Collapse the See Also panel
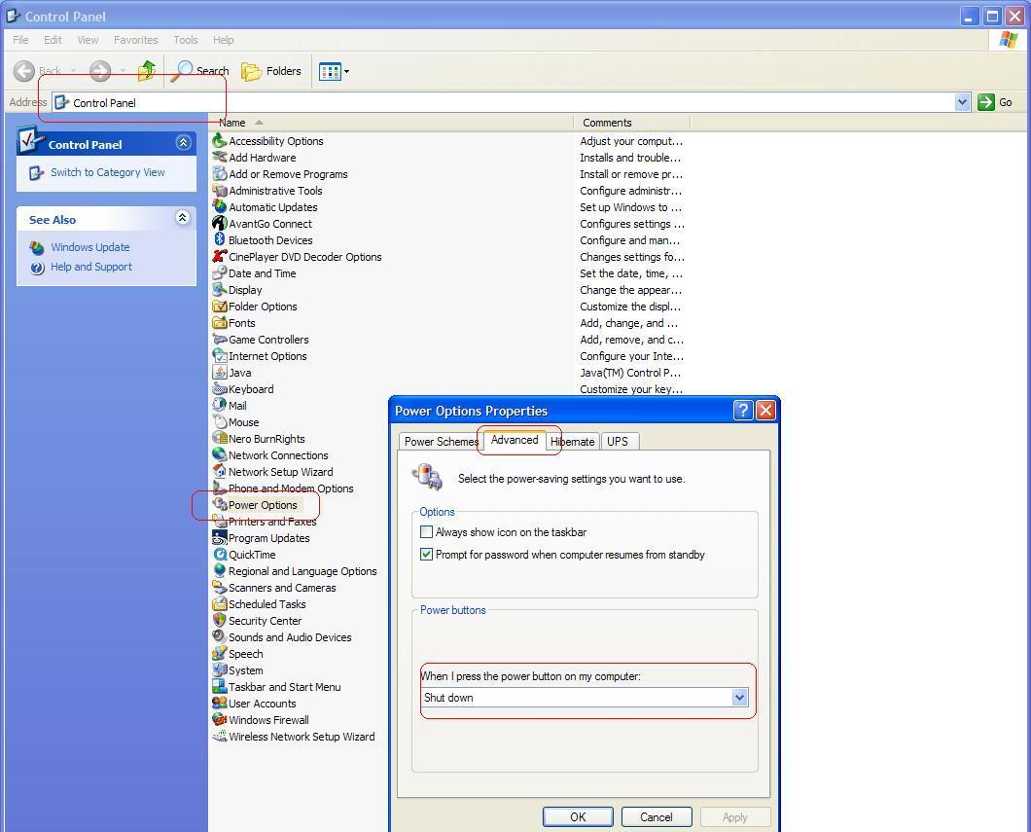1031x832 pixels. point(182,219)
